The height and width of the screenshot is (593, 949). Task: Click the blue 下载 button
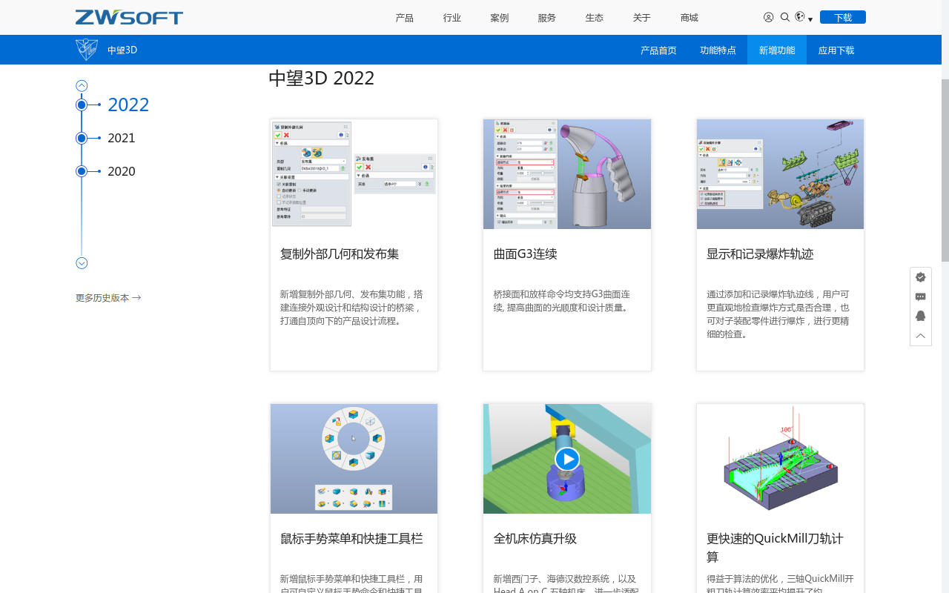coord(843,17)
